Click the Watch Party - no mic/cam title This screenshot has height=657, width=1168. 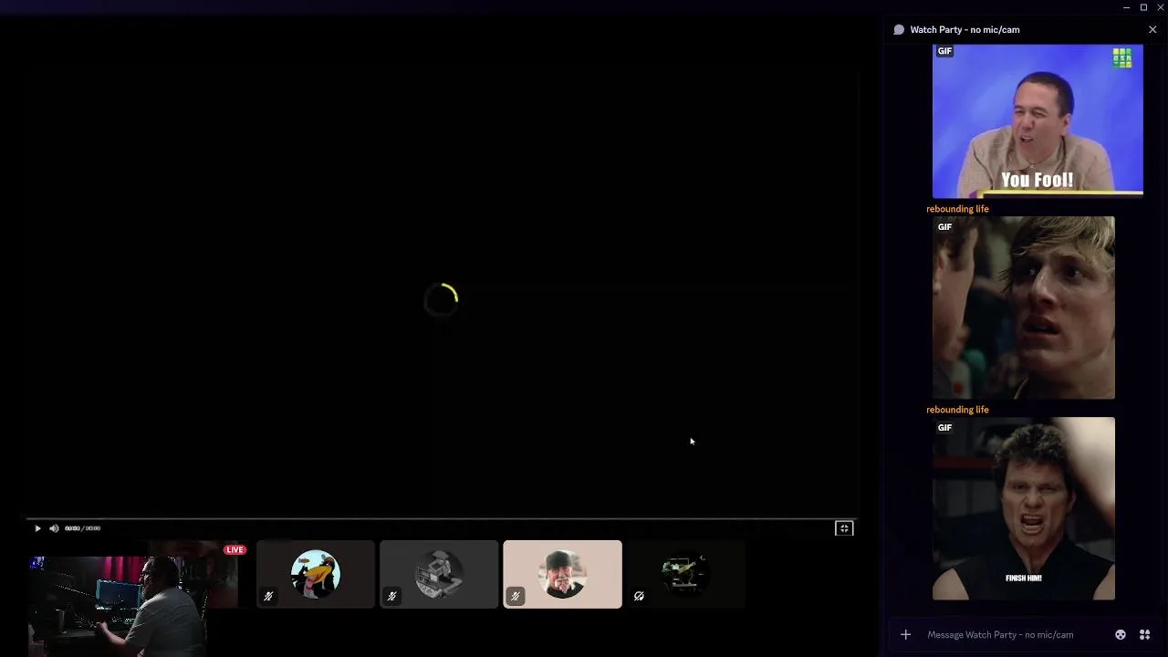click(x=965, y=29)
